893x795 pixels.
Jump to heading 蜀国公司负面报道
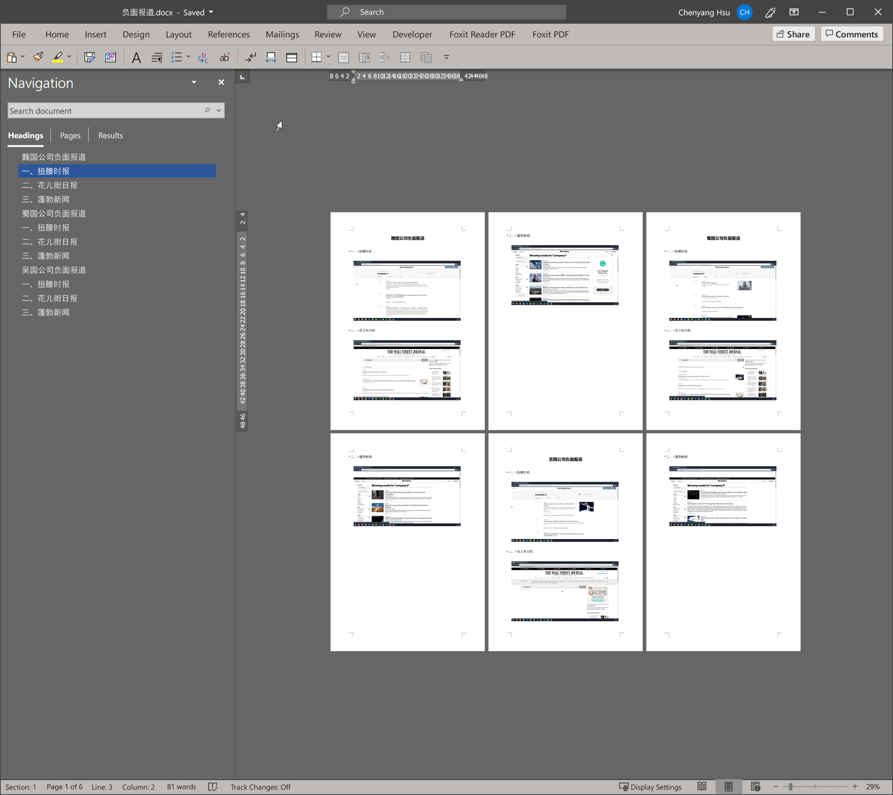pos(54,213)
